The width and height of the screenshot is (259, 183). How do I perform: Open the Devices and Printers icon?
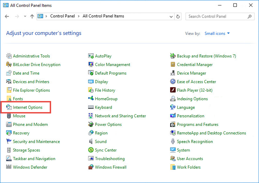(9, 82)
